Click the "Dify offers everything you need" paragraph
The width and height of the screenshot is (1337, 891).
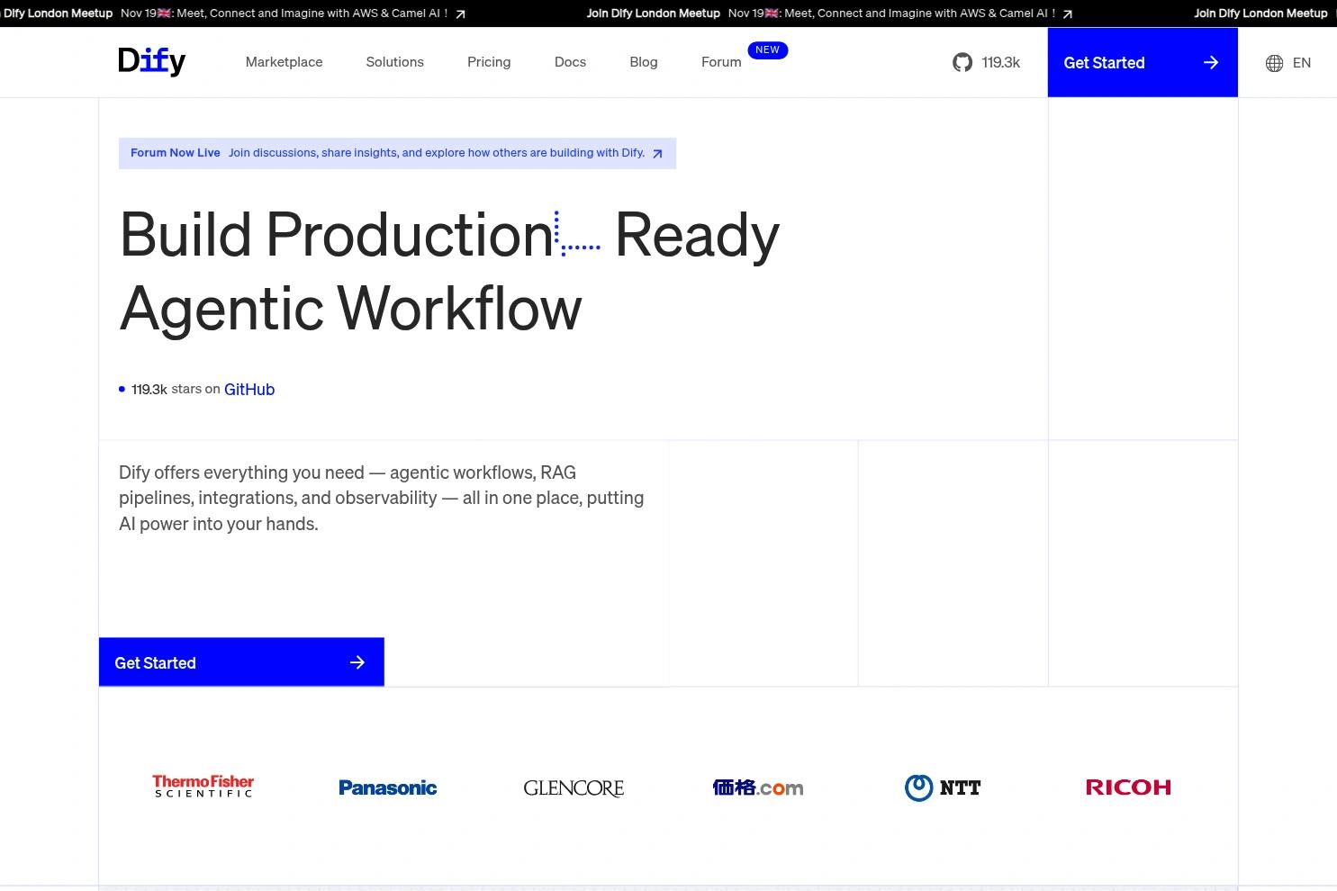coord(382,498)
